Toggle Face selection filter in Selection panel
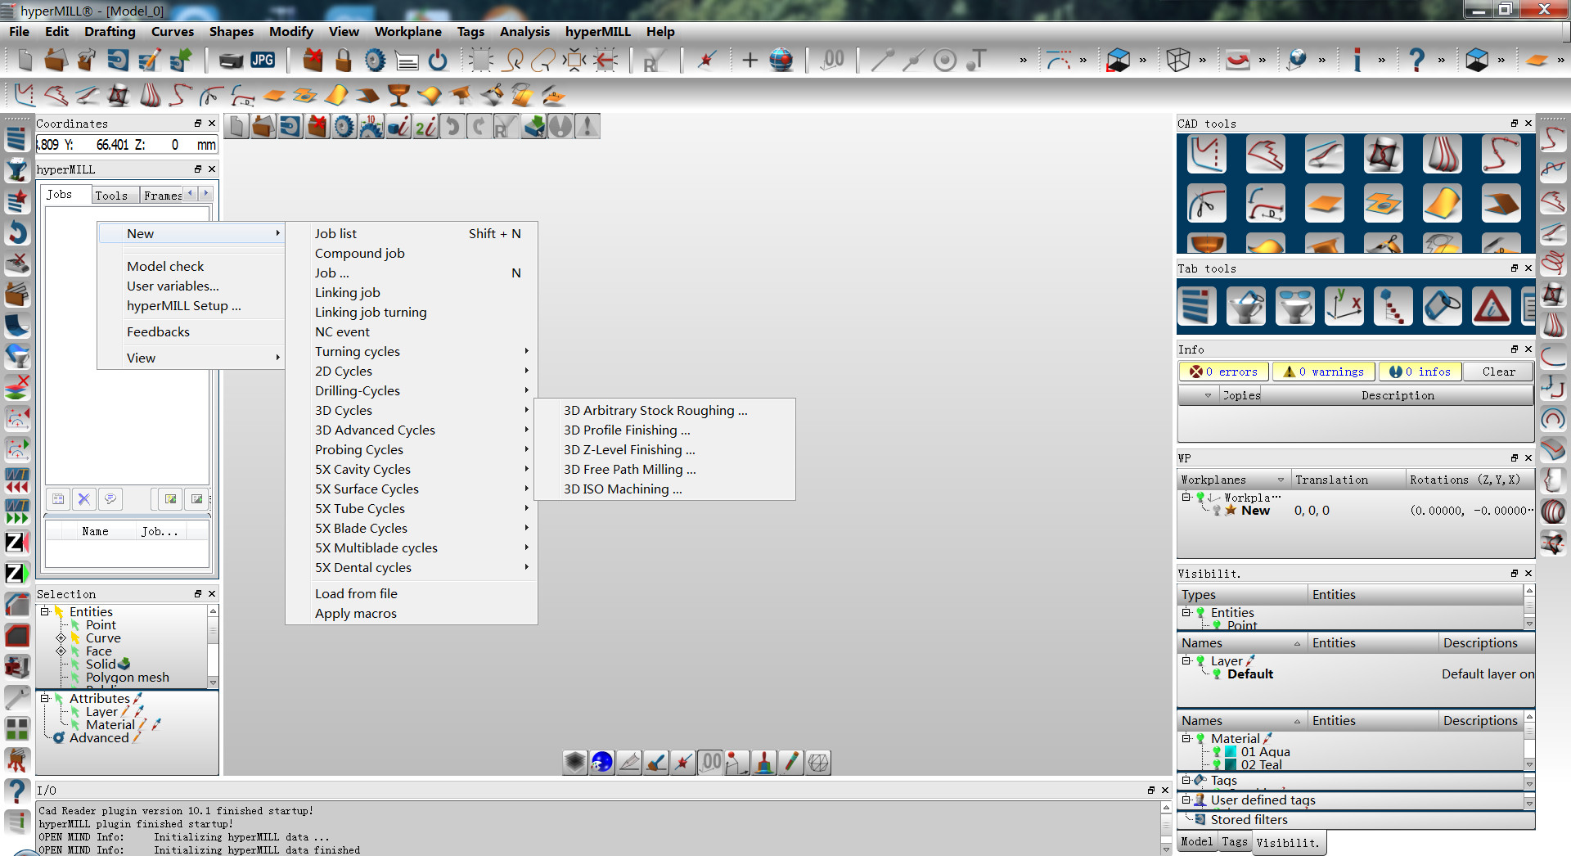 pyautogui.click(x=75, y=651)
